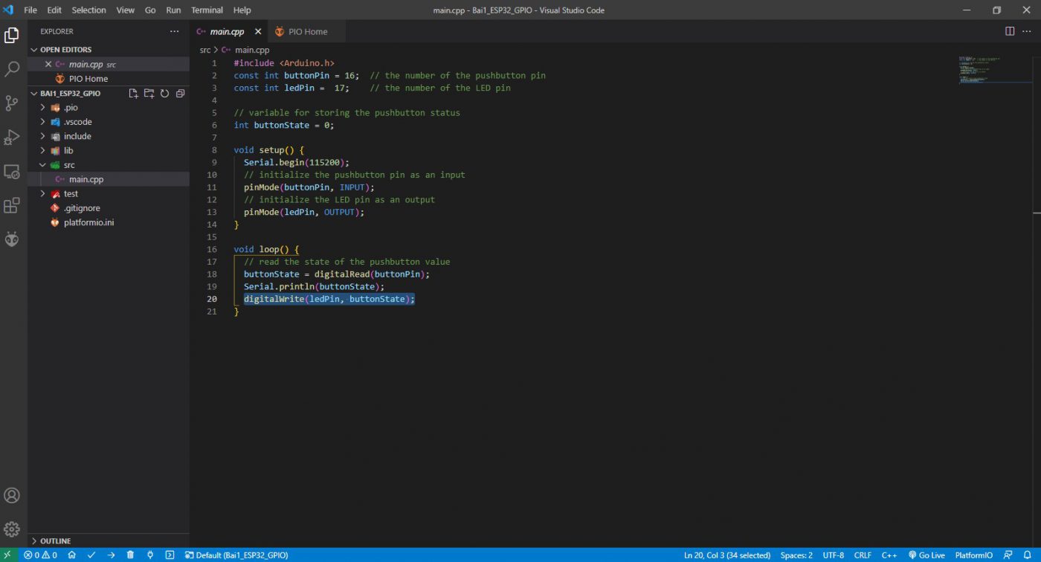Click the split editor right icon

tap(1010, 31)
